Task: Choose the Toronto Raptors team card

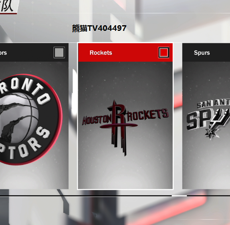Action: pos(34,116)
